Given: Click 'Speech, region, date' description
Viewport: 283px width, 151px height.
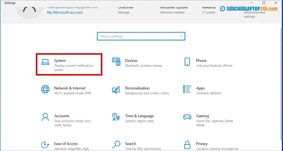Looking at the screenshot, I should coord(140,121).
